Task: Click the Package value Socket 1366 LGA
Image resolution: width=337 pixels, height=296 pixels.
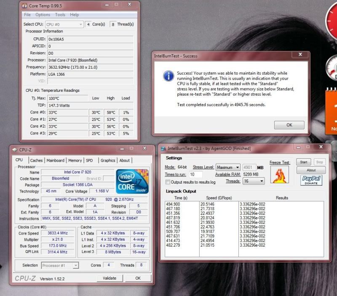Action: point(78,185)
